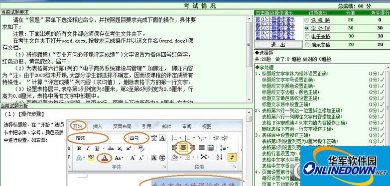The height and width of the screenshot is (186, 390).
Task: Click the numbered list icon
Action: tap(187, 138)
